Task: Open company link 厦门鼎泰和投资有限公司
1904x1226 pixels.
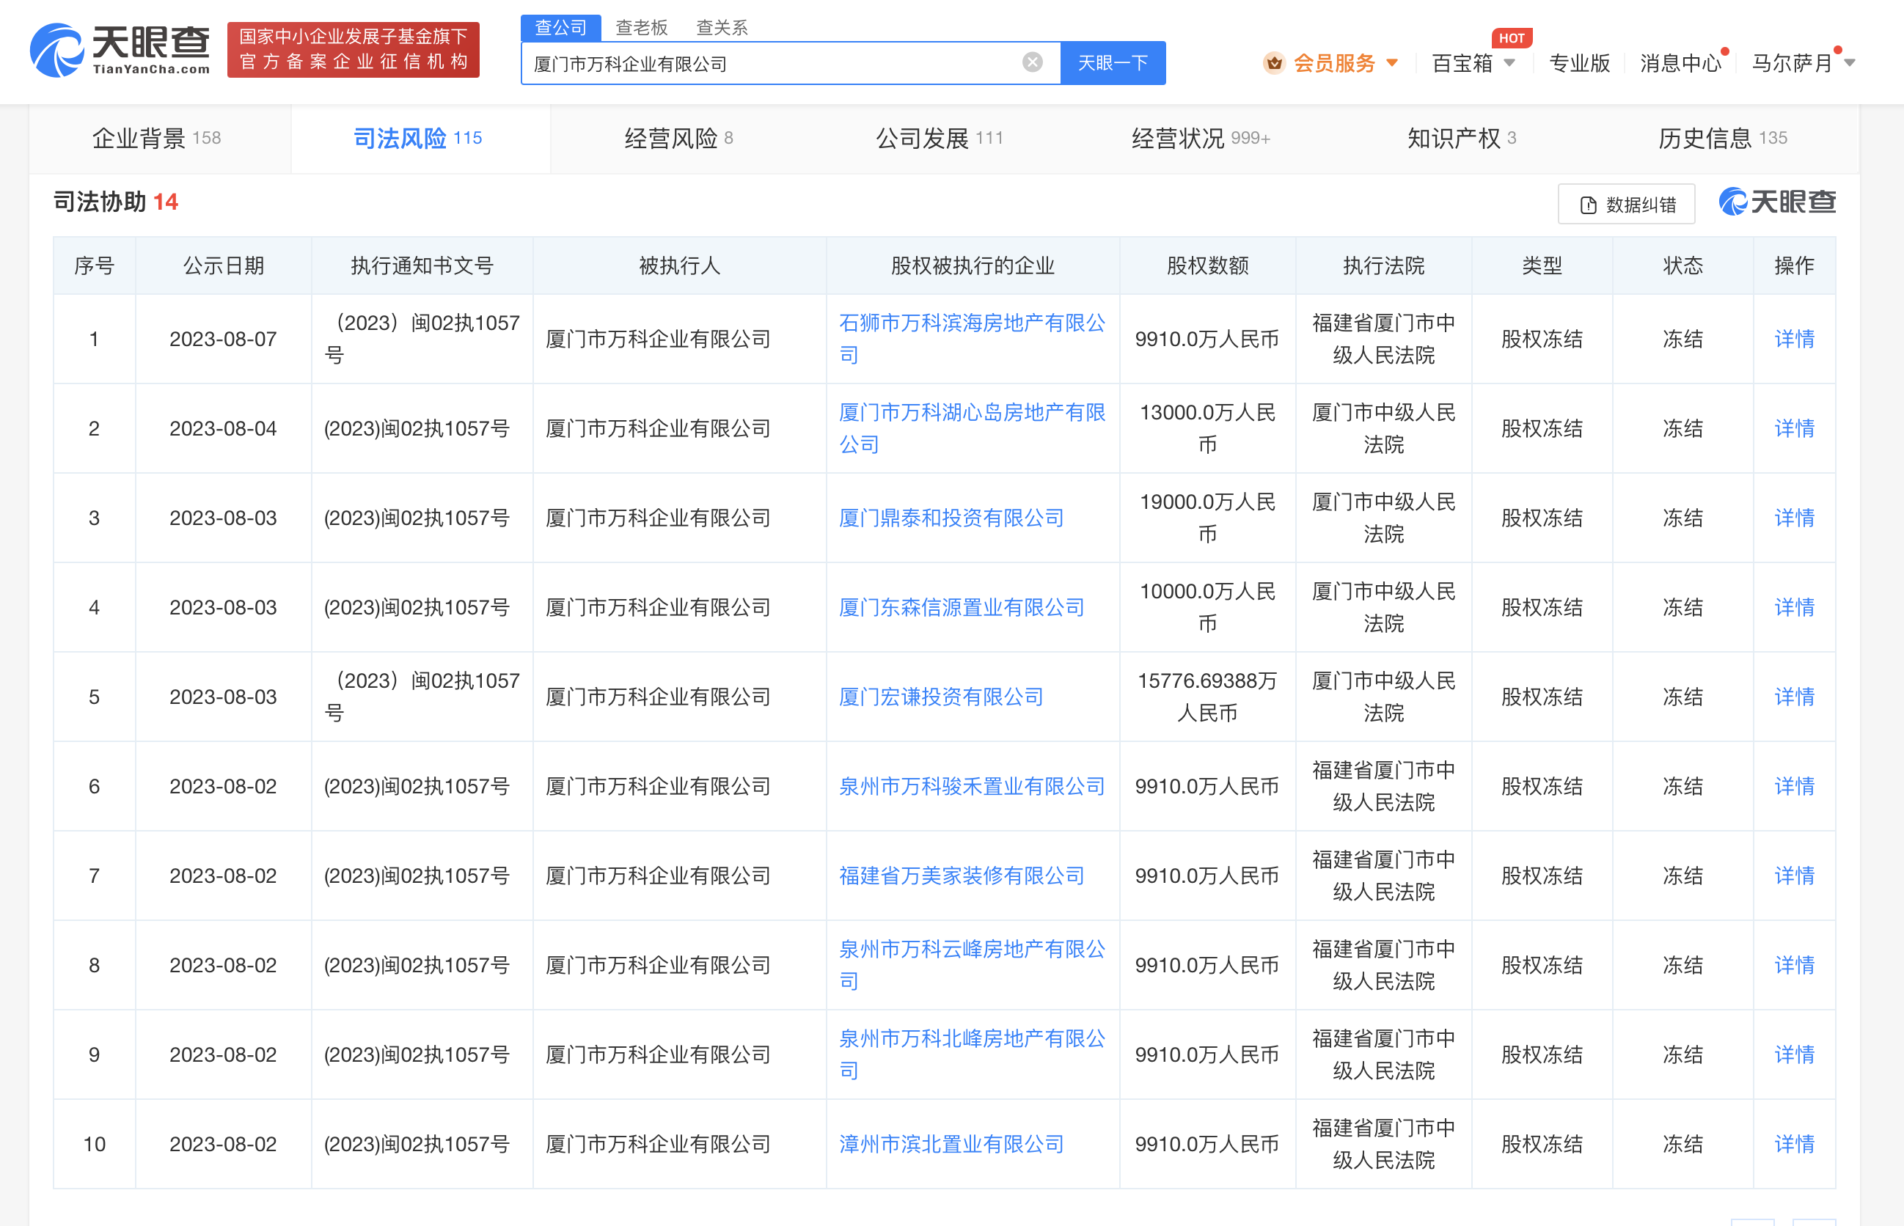Action: pos(953,518)
